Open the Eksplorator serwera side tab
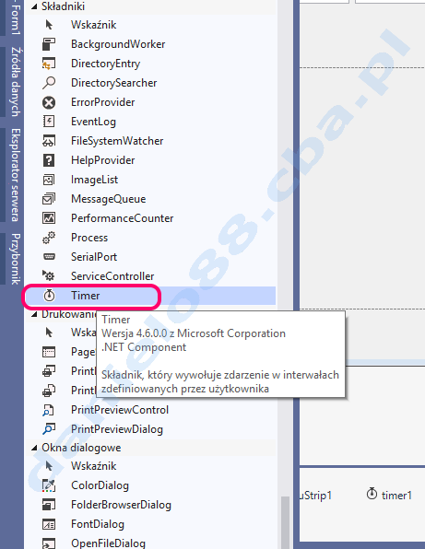 click(x=16, y=175)
